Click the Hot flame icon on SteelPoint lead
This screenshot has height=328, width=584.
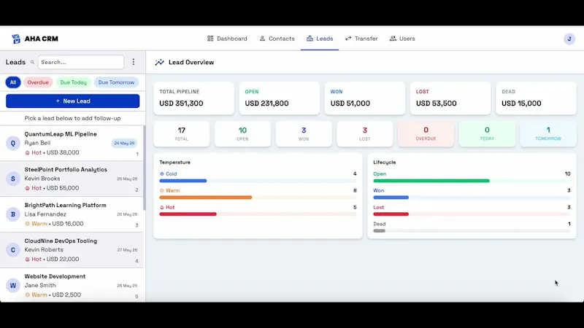coord(27,189)
